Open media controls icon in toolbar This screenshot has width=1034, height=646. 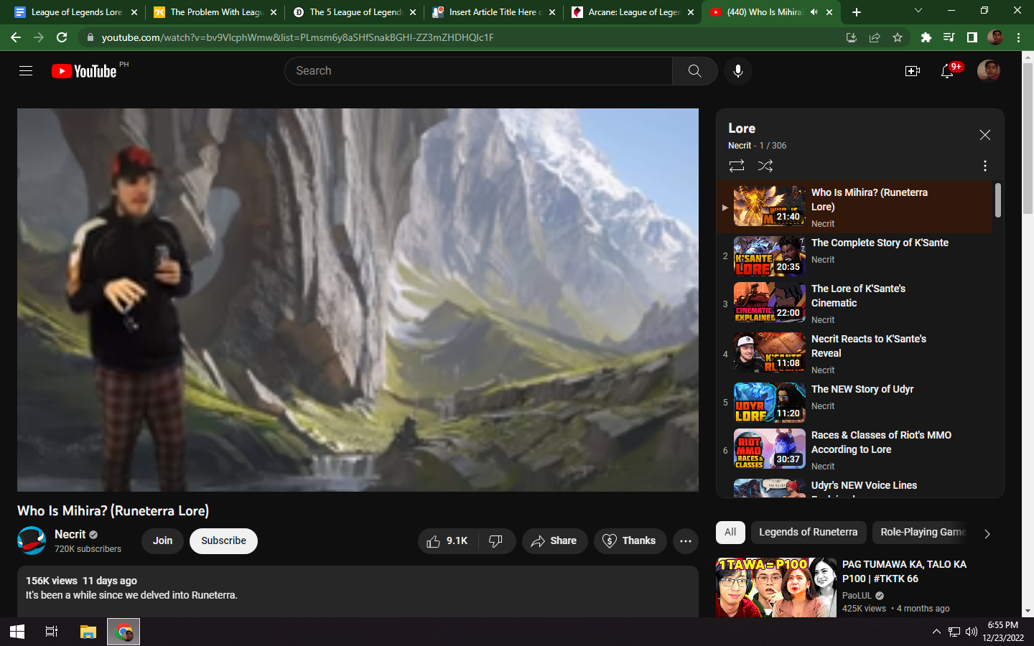(949, 37)
